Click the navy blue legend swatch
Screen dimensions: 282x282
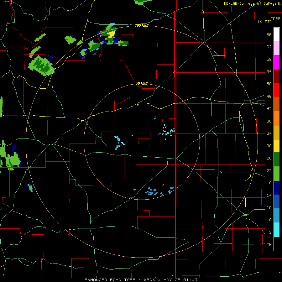coord(277,188)
